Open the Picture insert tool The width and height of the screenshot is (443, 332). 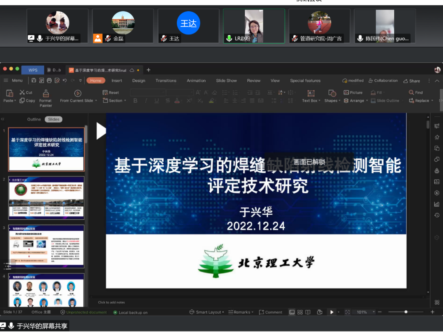(x=353, y=93)
